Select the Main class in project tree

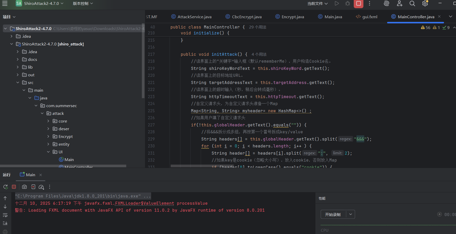69,160
